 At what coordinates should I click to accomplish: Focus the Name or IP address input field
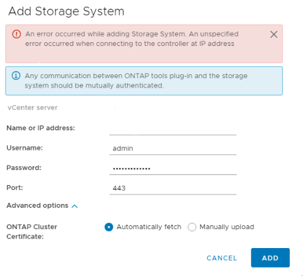[173, 128]
